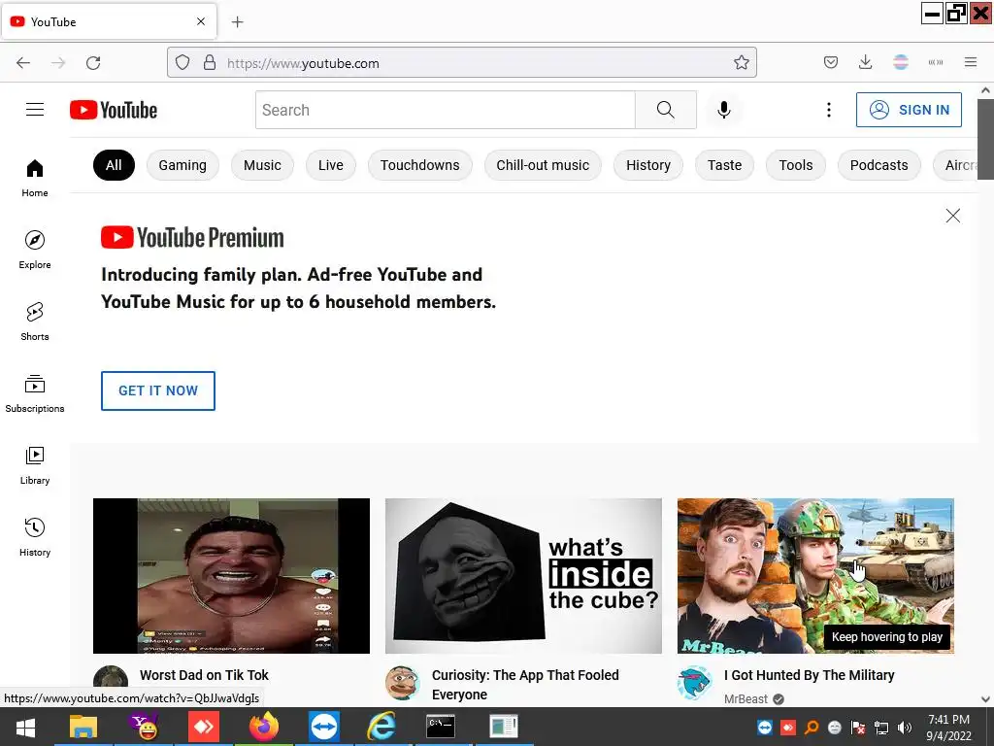Image resolution: width=994 pixels, height=746 pixels.
Task: Select the Gaming filter chip
Action: click(x=182, y=165)
